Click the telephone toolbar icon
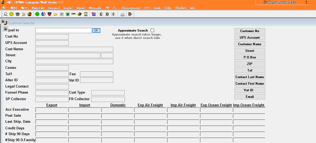Viewport: 316px width, 143px height. 18,14
